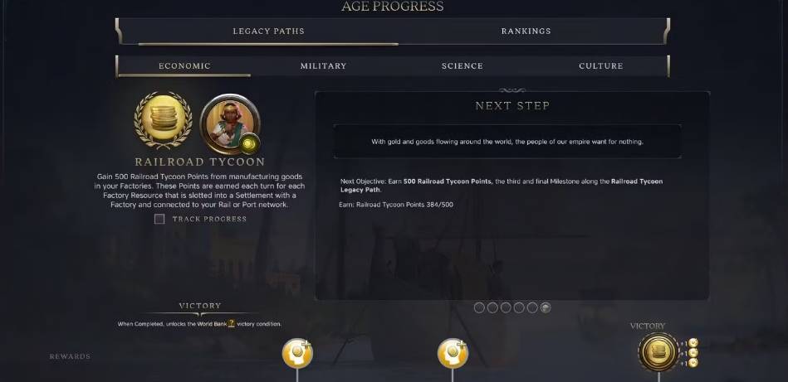Viewport: 788px width, 382px height.
Task: Click the bottom reward bonus icon beside Victory
Action: pyautogui.click(x=693, y=362)
